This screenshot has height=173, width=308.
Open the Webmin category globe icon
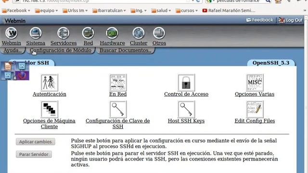coord(11,33)
